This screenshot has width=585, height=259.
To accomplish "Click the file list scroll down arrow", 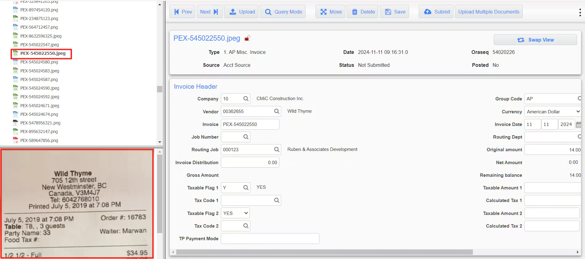I will tap(160, 142).
